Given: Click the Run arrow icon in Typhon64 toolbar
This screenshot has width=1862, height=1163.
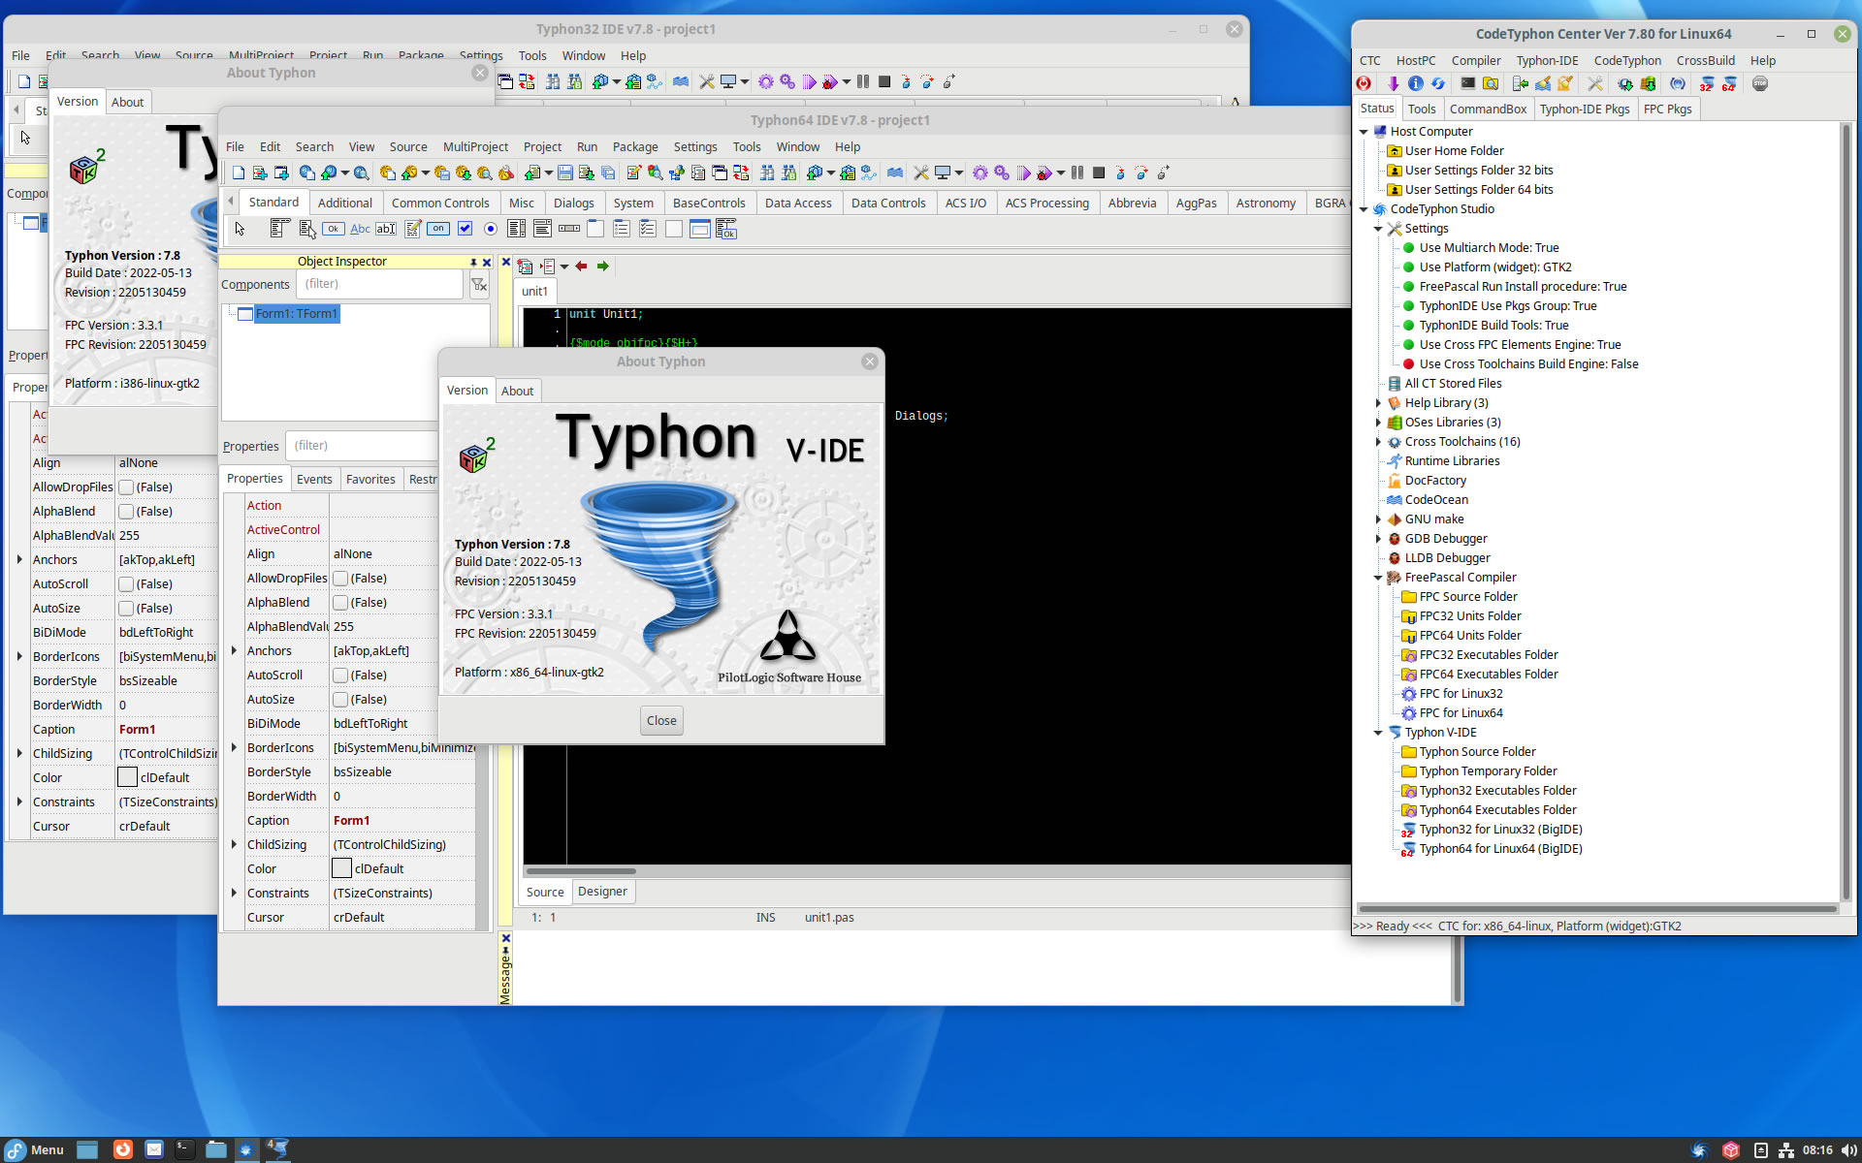Looking at the screenshot, I should coord(1022,173).
